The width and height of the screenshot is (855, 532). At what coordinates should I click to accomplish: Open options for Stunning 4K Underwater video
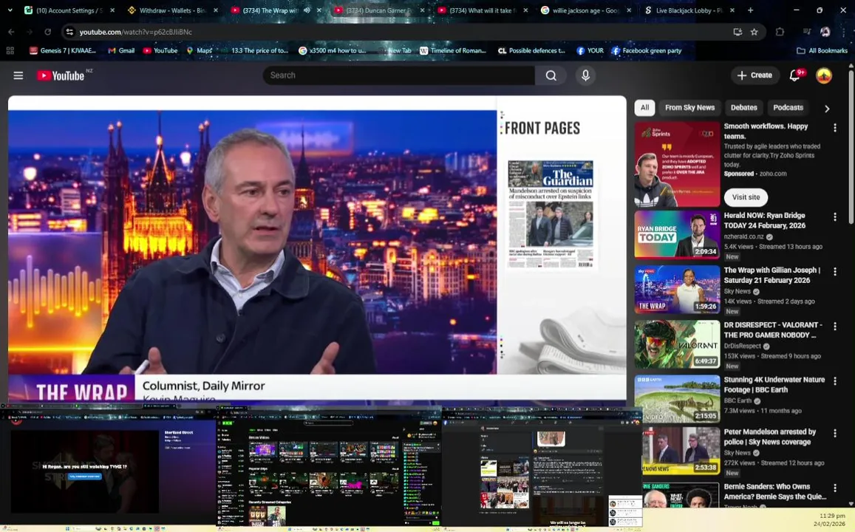(834, 381)
